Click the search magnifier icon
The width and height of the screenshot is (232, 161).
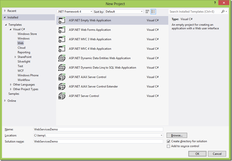point(223,12)
